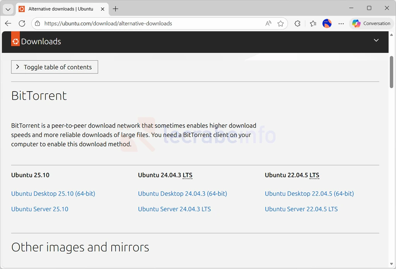Click the URL address bar field
396x269 pixels.
[x=151, y=24]
